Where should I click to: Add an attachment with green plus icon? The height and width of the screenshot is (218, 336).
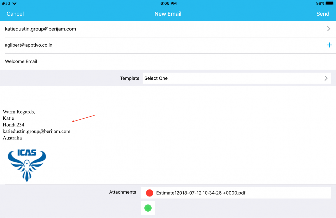tap(148, 208)
